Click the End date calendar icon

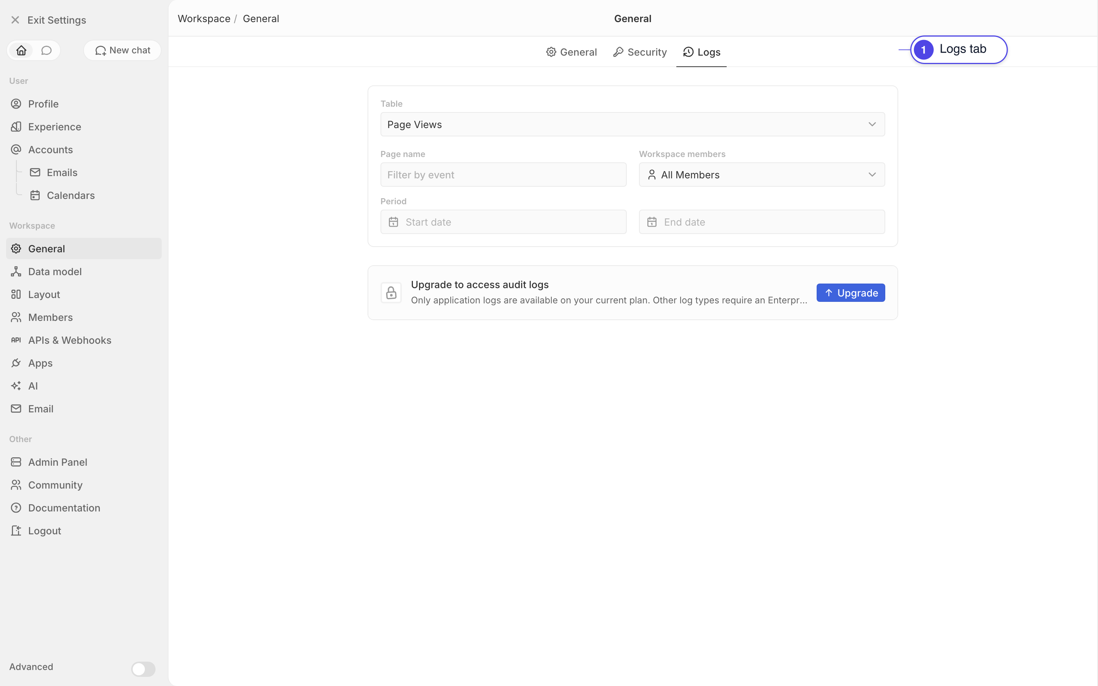[652, 222]
